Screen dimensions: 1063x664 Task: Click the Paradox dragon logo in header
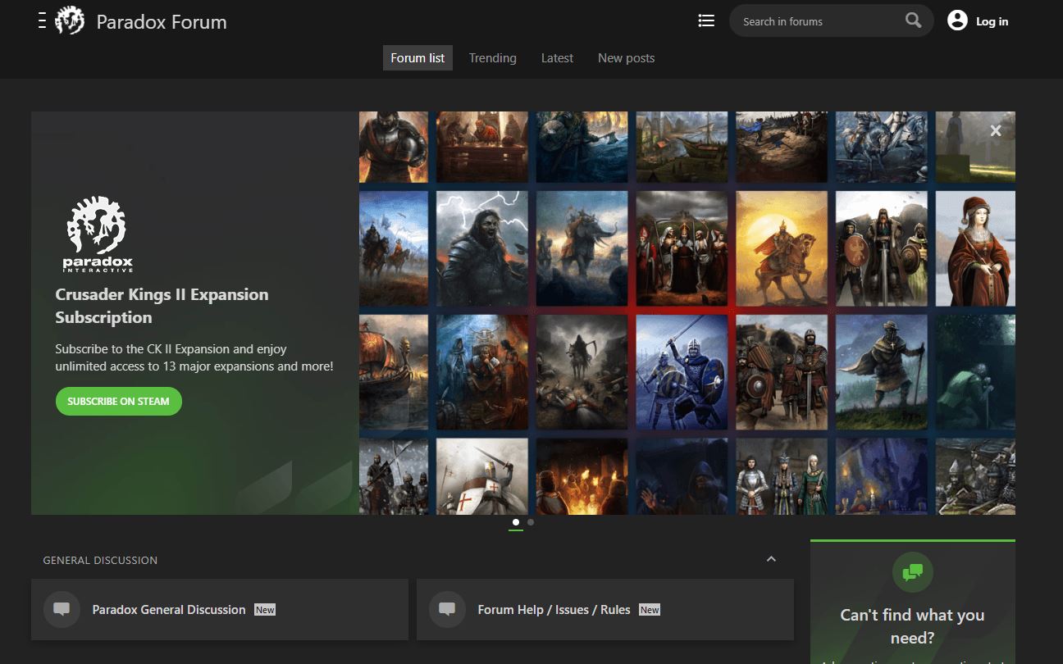click(70, 21)
